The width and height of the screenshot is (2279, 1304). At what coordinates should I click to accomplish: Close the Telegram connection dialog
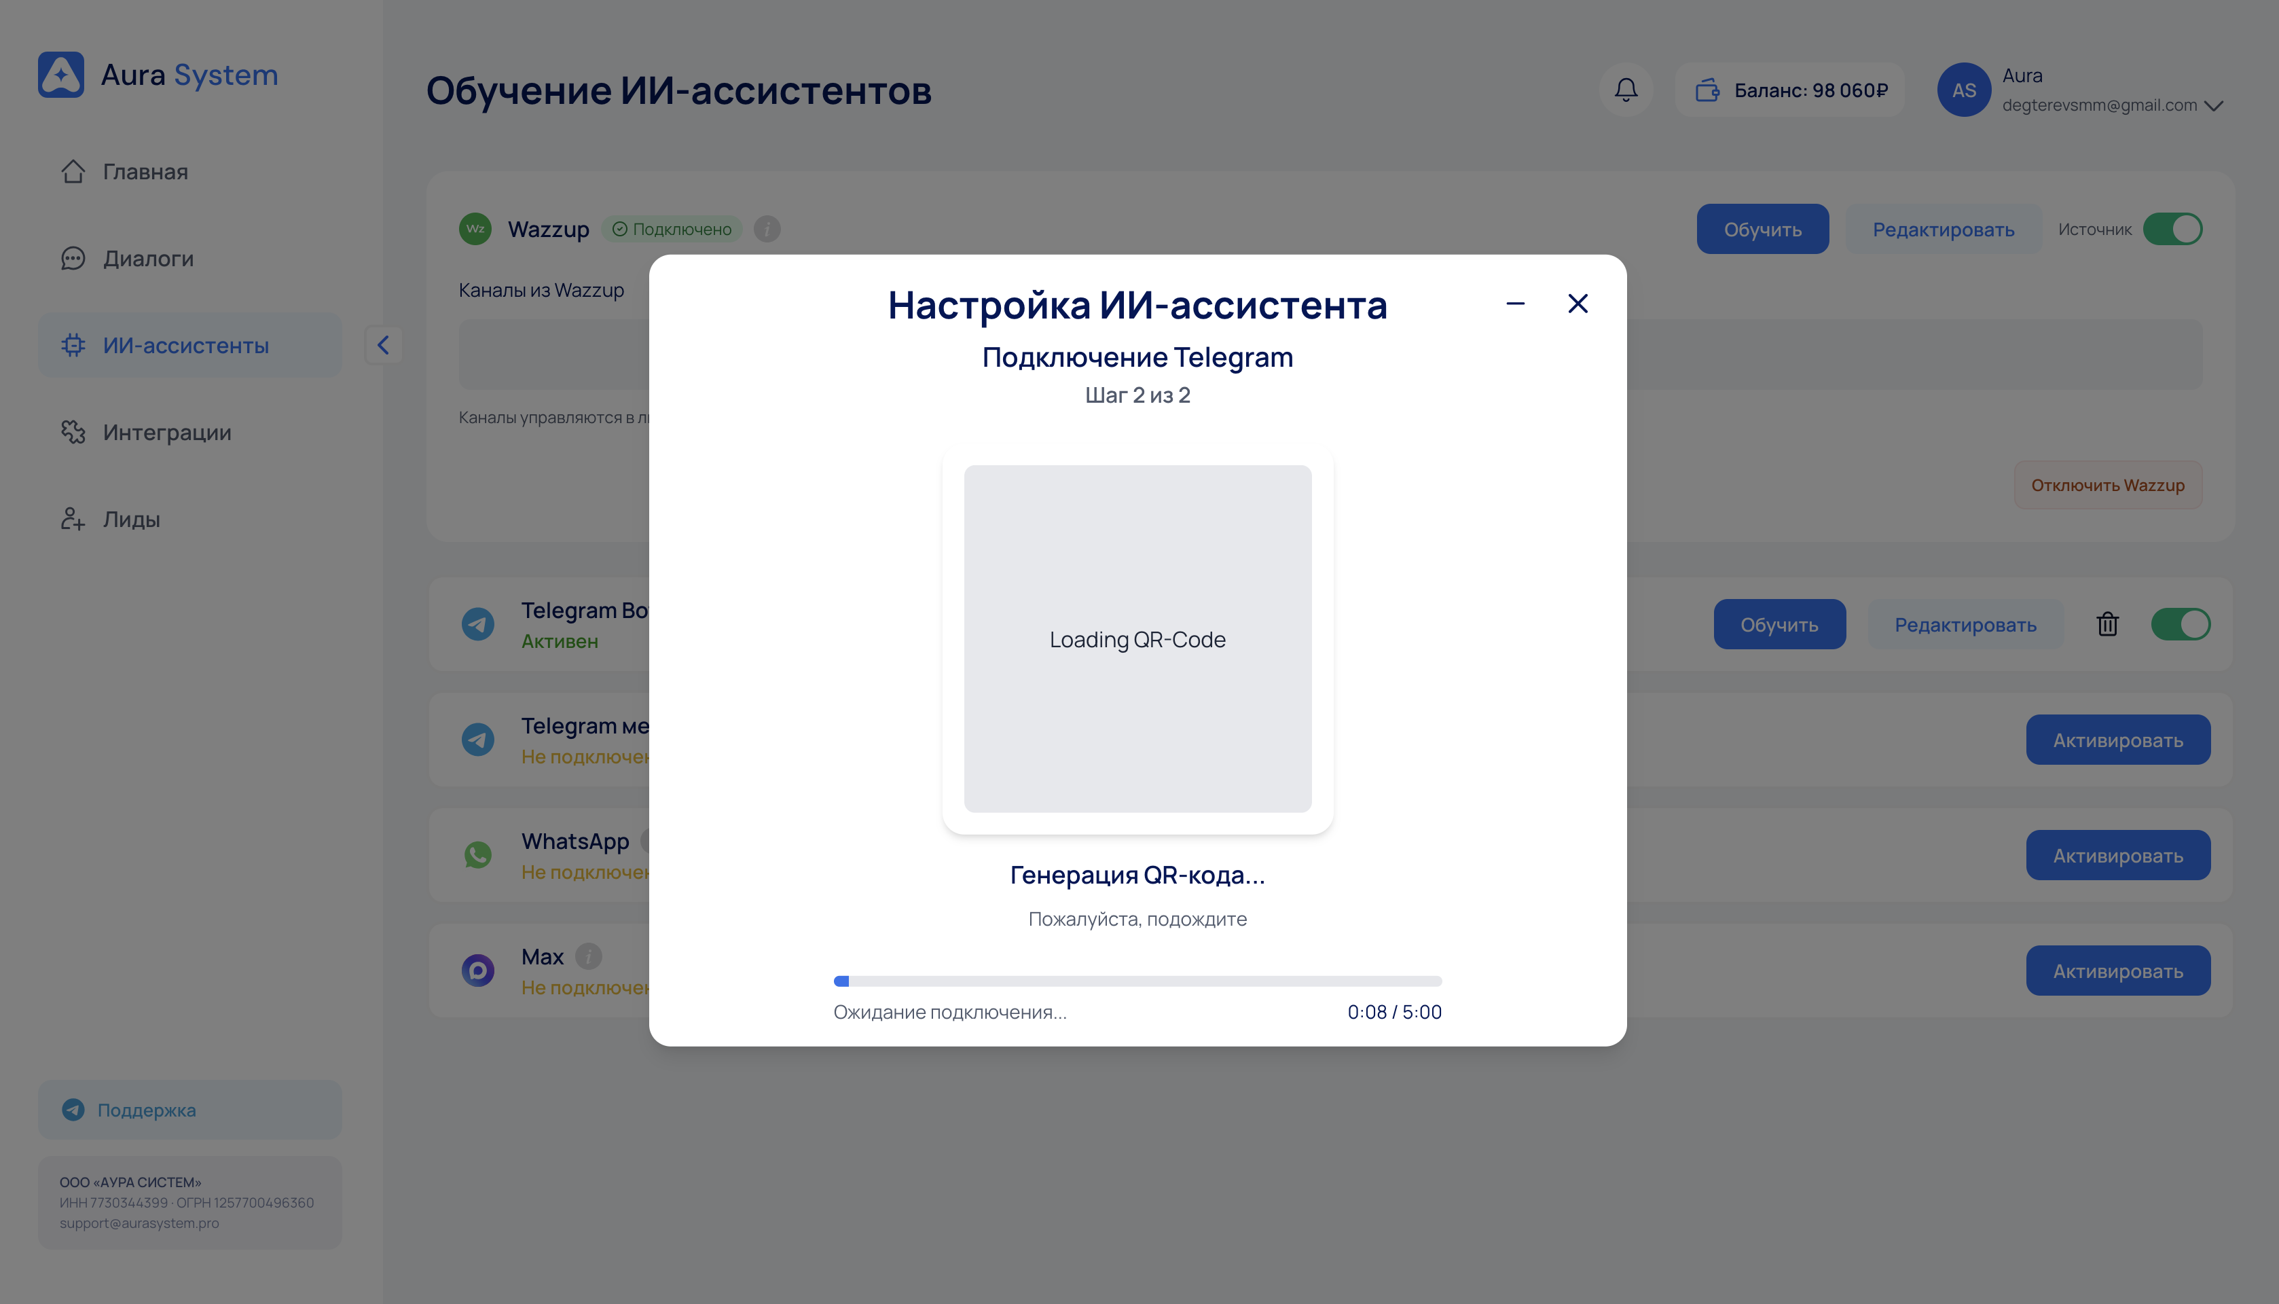click(x=1578, y=304)
